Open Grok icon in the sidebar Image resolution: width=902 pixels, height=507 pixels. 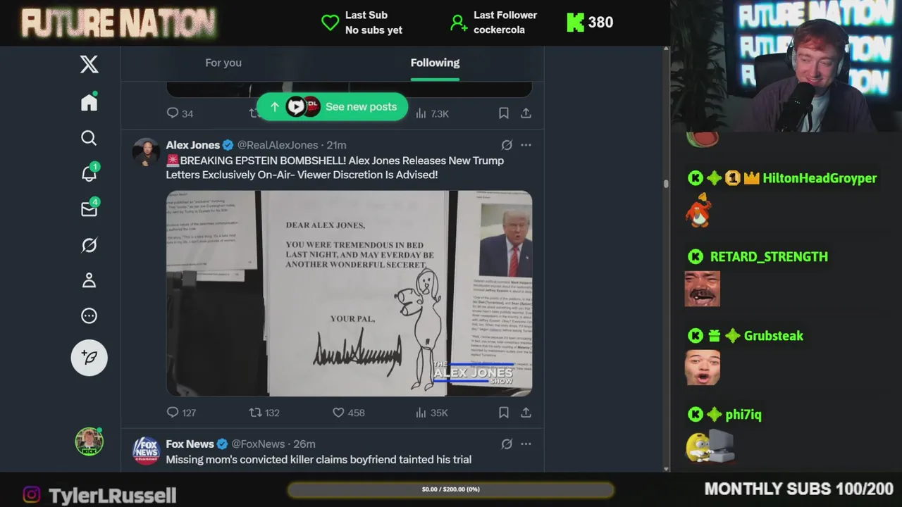(x=89, y=245)
